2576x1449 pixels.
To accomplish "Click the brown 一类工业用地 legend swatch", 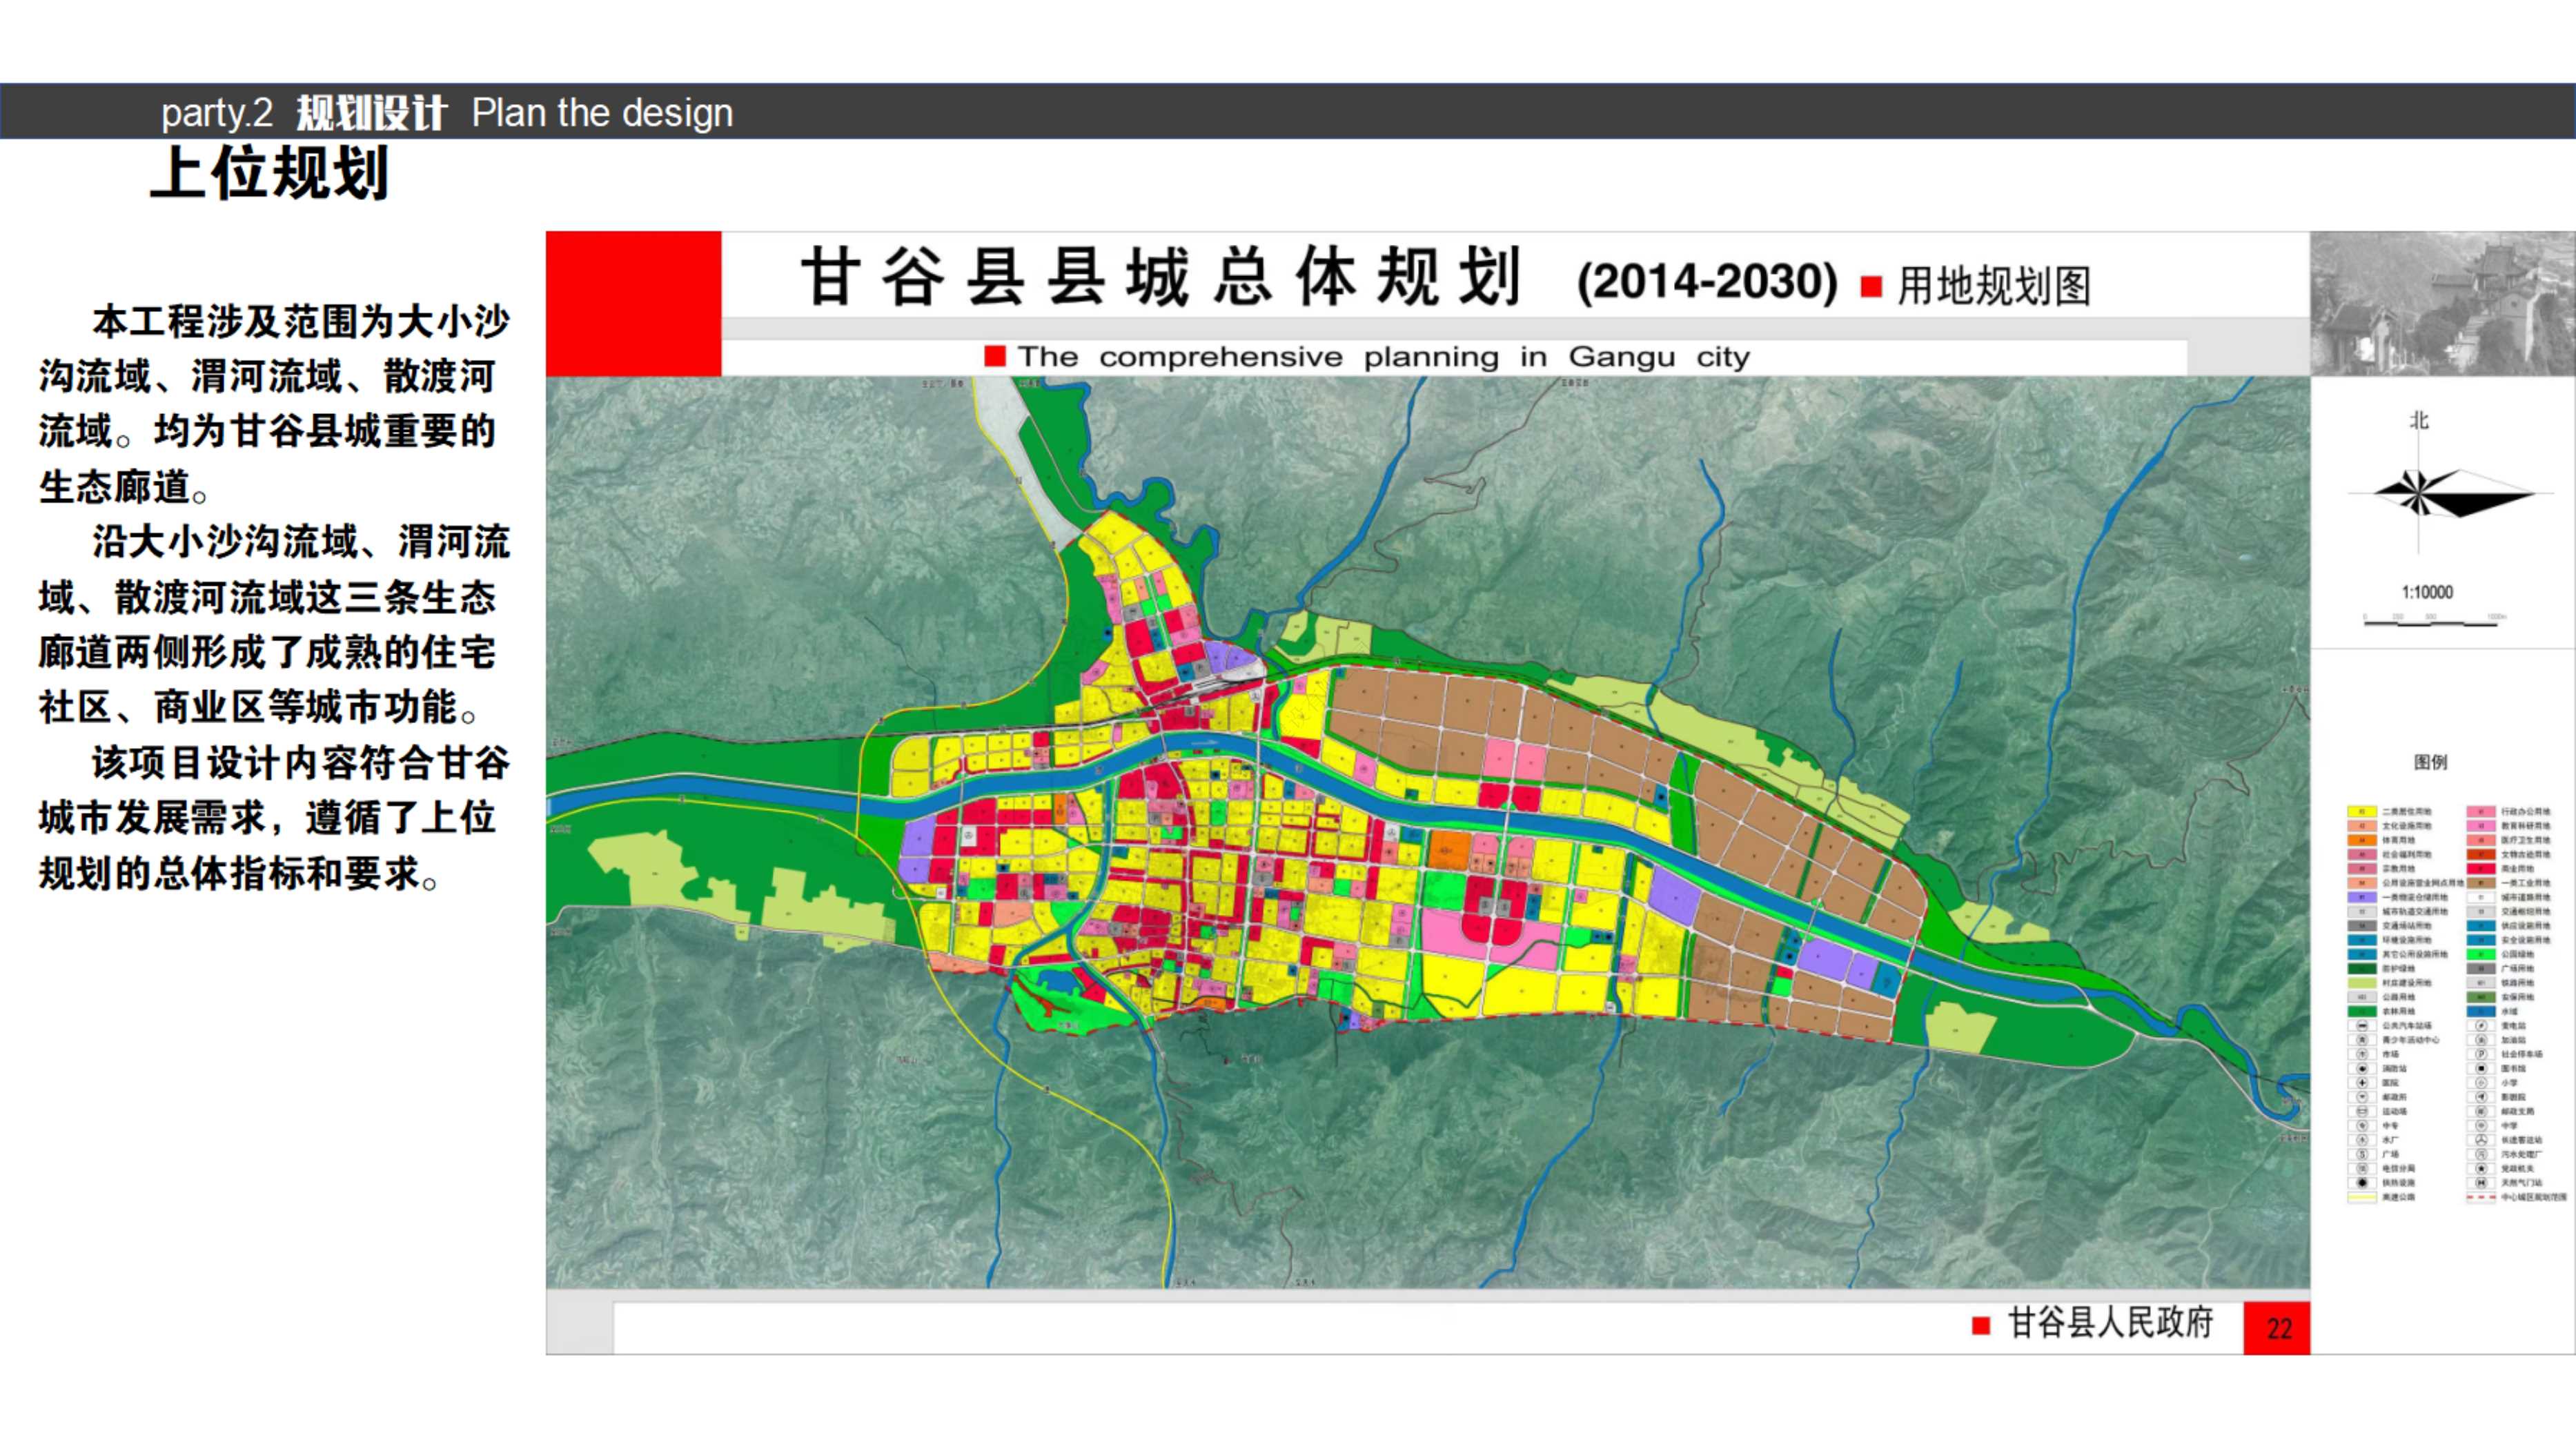I will [x=2482, y=884].
